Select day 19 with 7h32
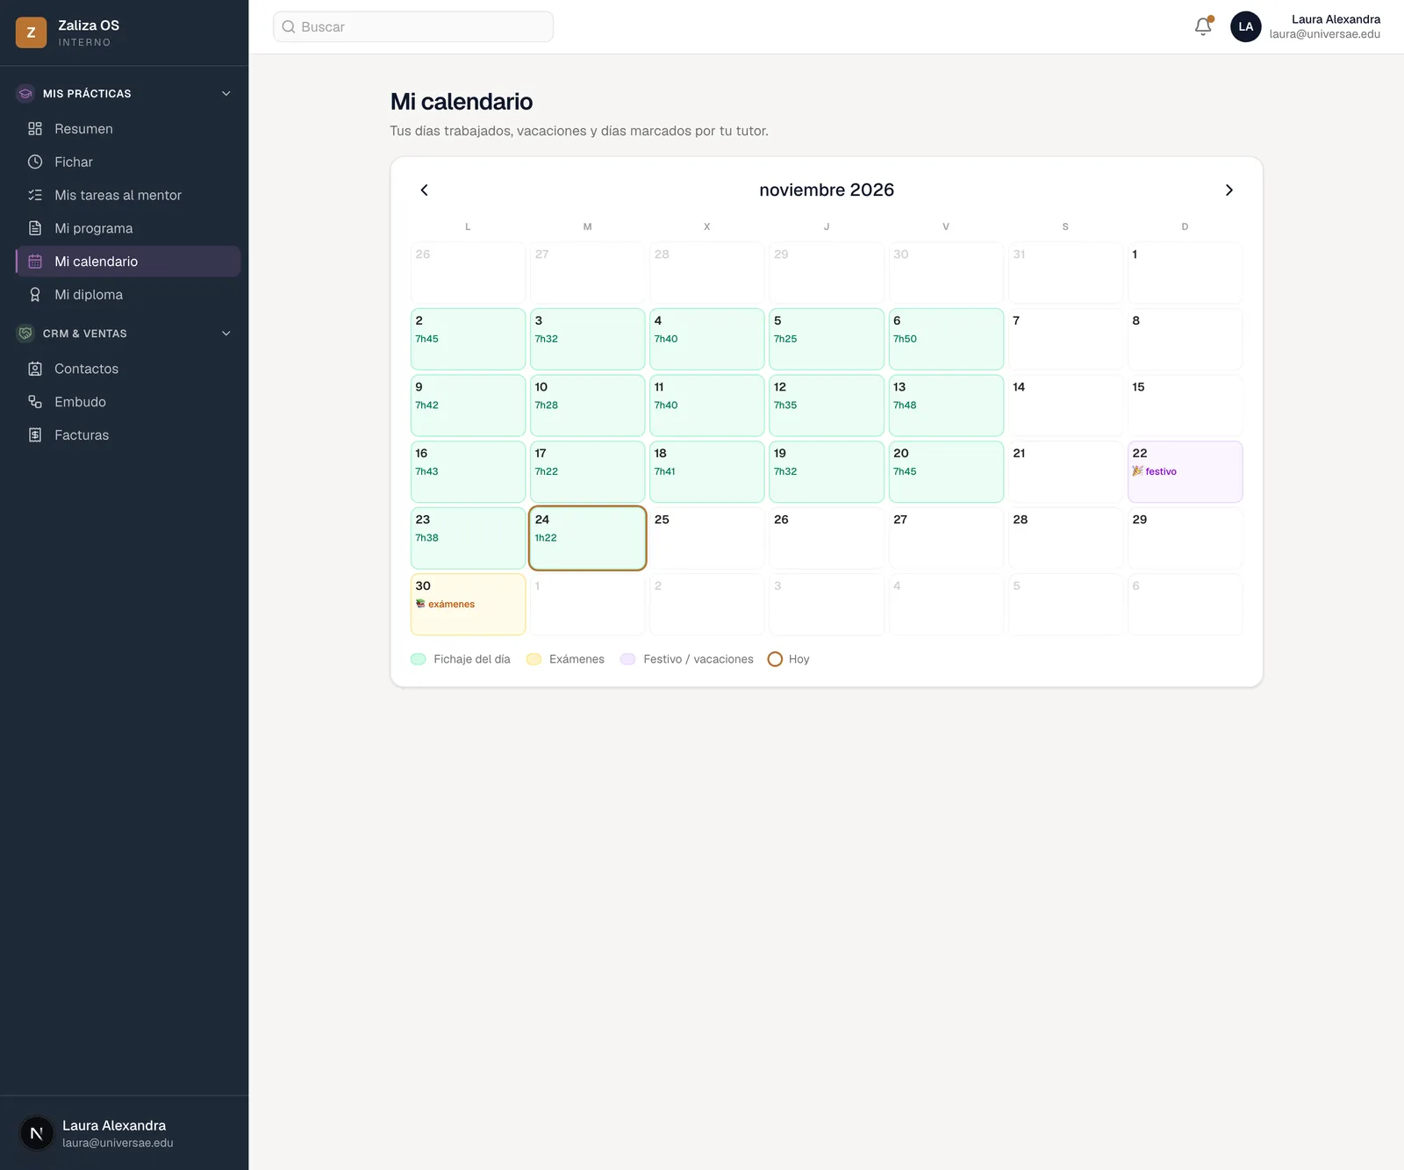 coord(827,471)
